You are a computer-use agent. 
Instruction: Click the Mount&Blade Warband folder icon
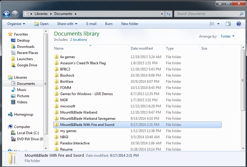(x=57, y=112)
